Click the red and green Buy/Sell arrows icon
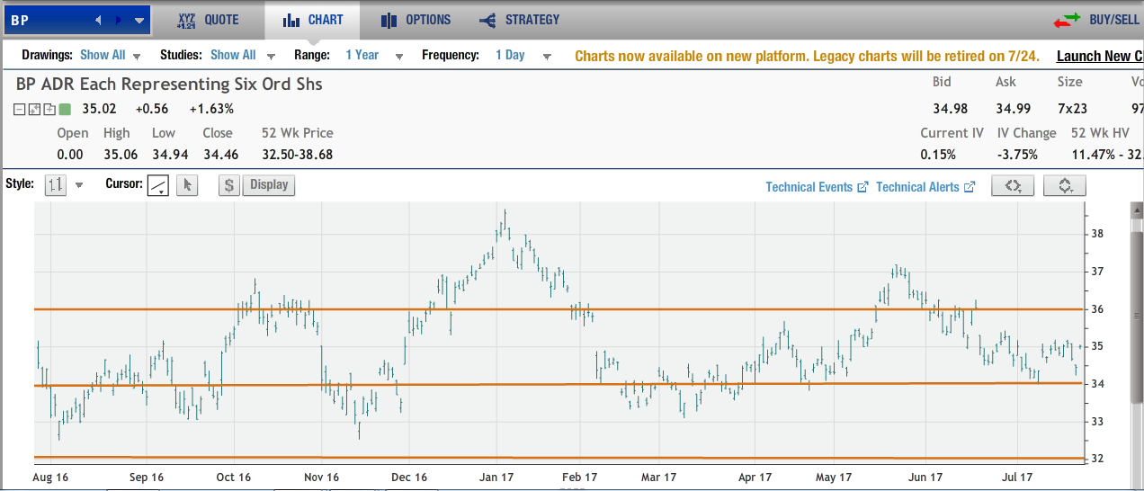Screen dimensions: 1144x491 (x=1068, y=19)
